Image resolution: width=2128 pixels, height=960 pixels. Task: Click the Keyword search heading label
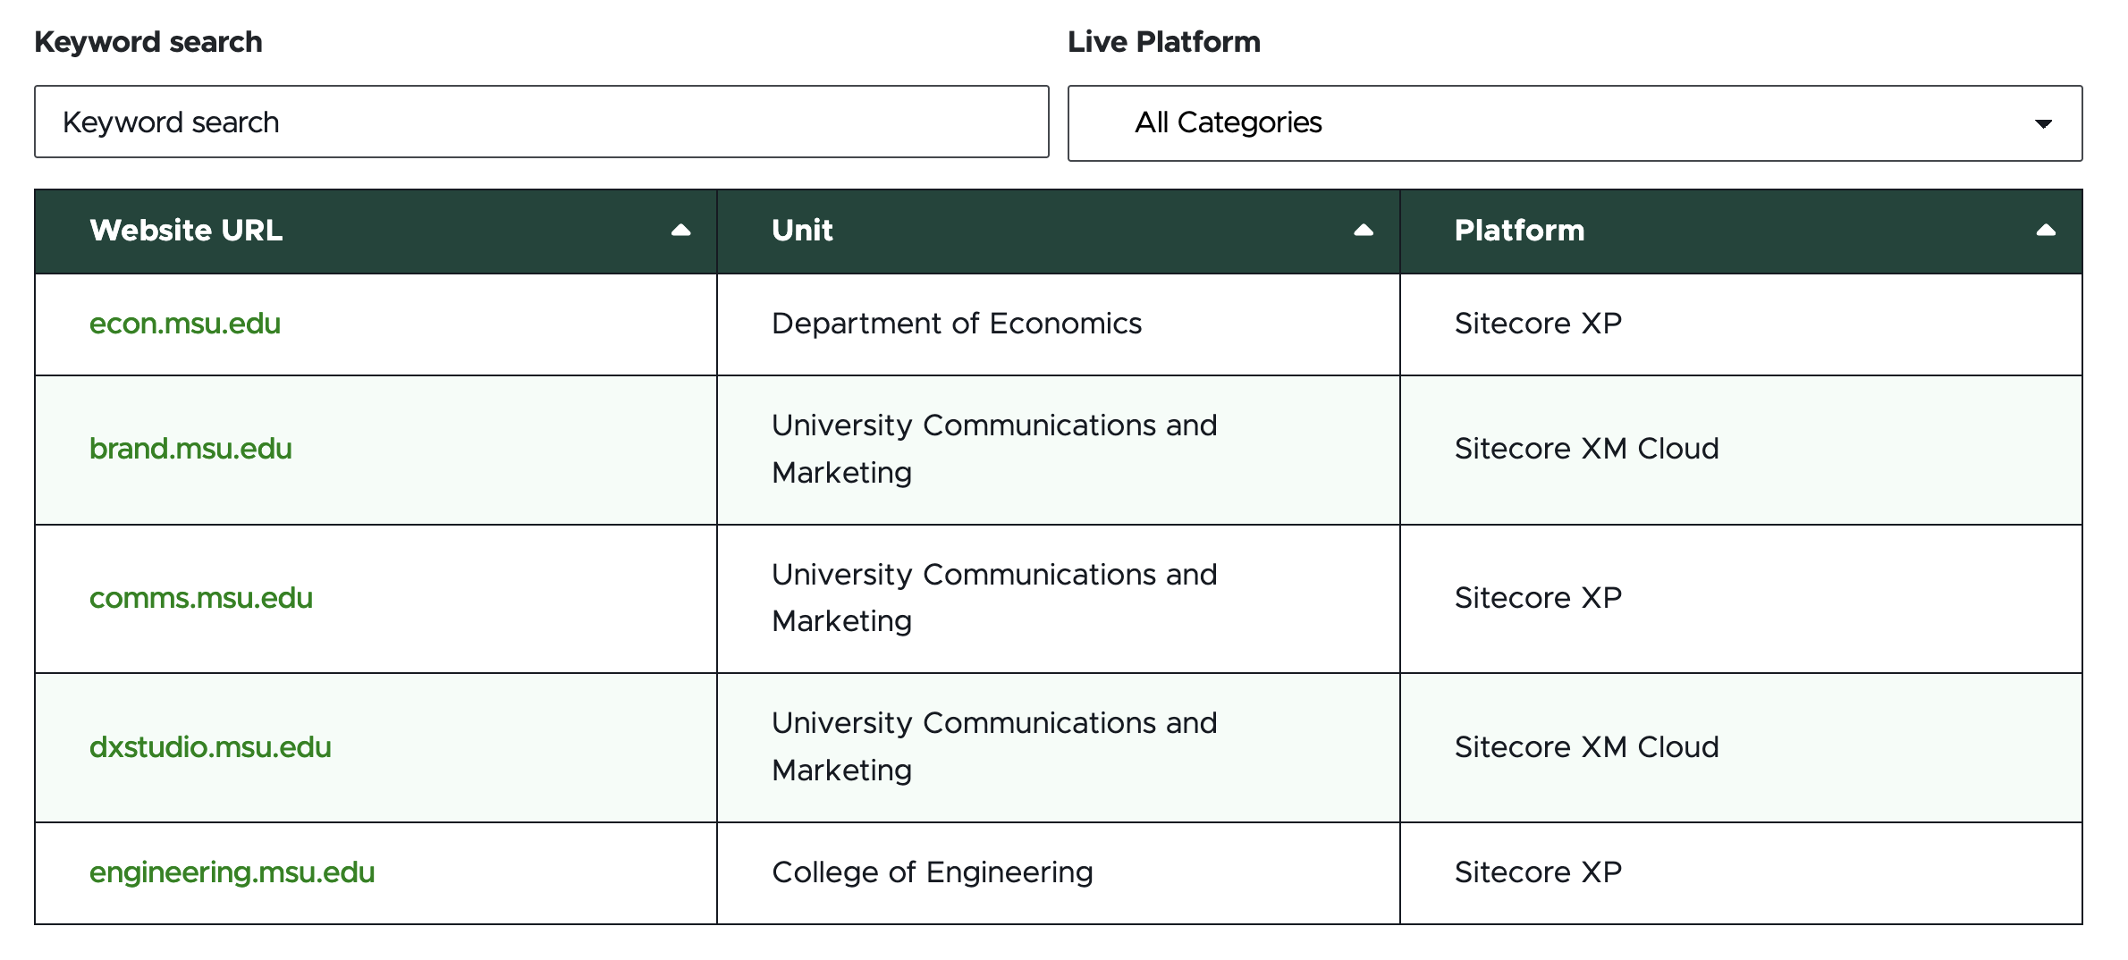pos(148,42)
